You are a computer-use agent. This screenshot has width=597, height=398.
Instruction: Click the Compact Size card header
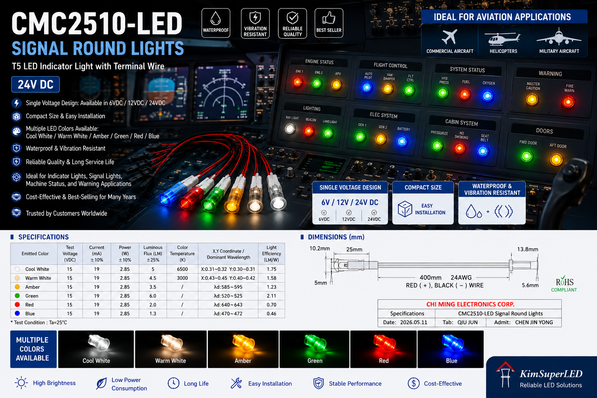click(x=423, y=187)
